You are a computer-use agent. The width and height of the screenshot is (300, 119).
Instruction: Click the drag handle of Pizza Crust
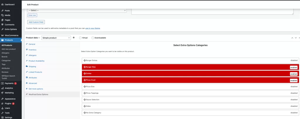[85, 80]
